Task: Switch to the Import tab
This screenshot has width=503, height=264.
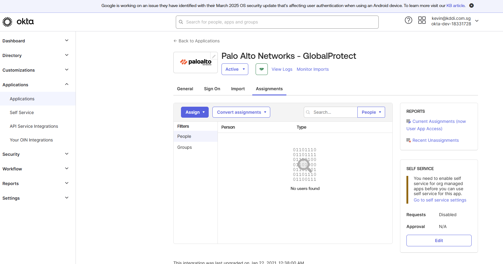Action: click(x=238, y=89)
